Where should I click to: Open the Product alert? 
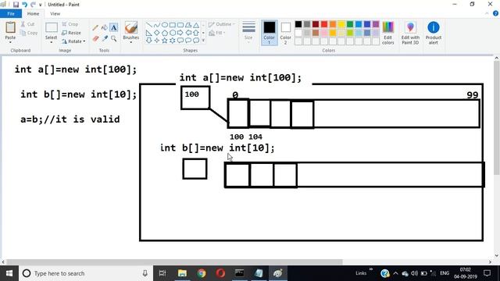coord(434,33)
